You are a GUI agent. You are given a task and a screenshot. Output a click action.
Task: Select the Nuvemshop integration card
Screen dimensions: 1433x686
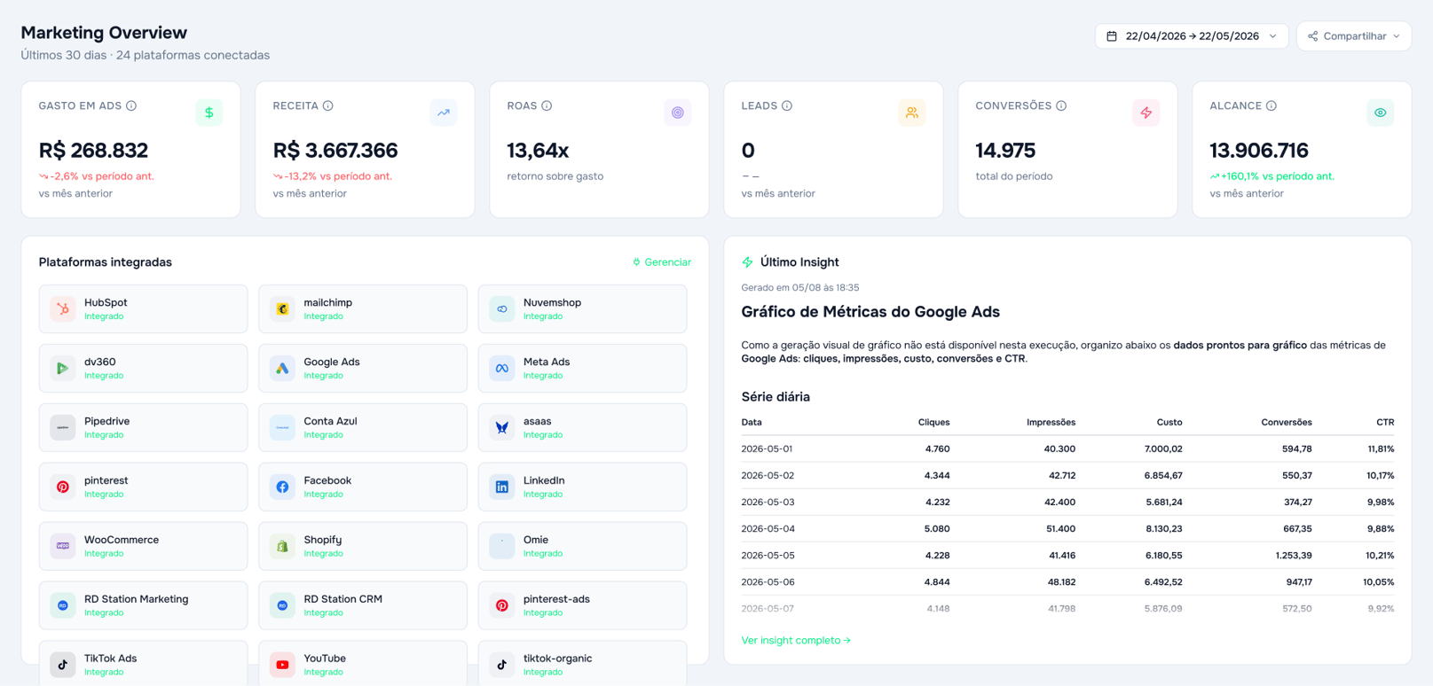click(x=582, y=309)
